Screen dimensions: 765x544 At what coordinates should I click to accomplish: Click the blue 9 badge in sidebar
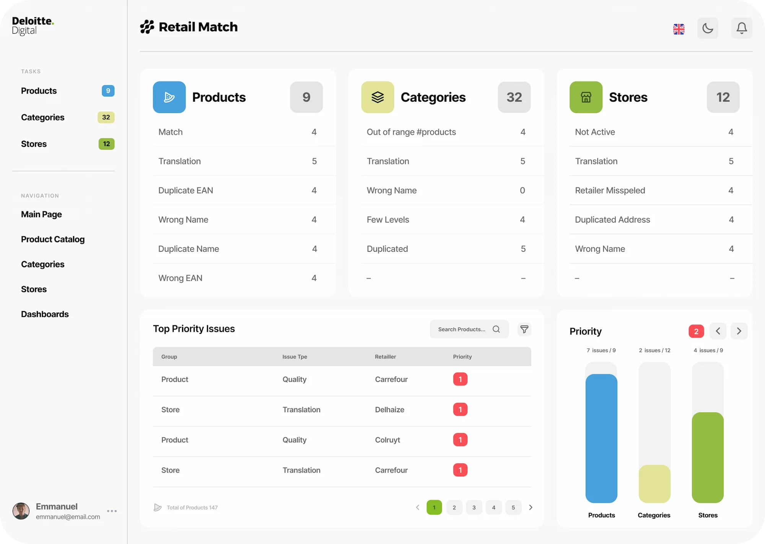108,91
